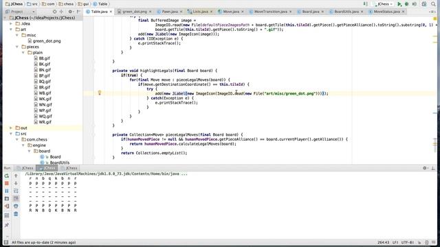440x247 pixels.
Task: Pause output icon in Run panel
Action: pyautogui.click(x=7, y=191)
